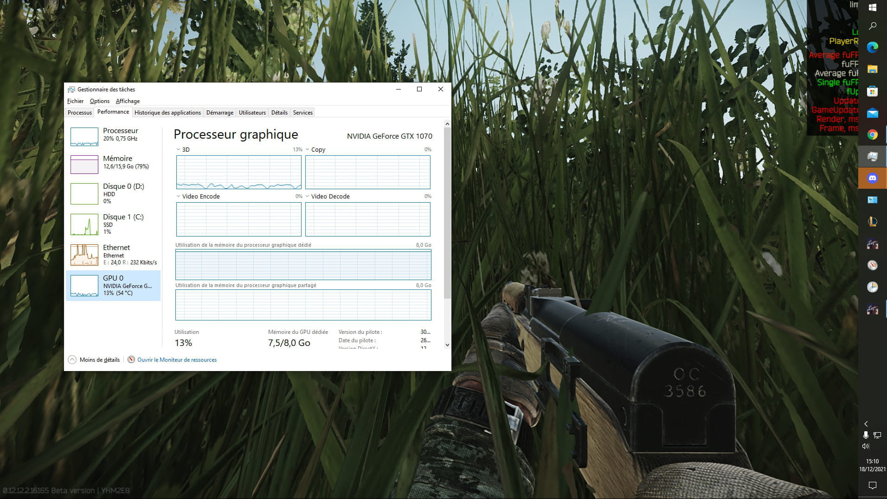Select Ethernet in the performance sidebar
The width and height of the screenshot is (887, 499).
(113, 255)
